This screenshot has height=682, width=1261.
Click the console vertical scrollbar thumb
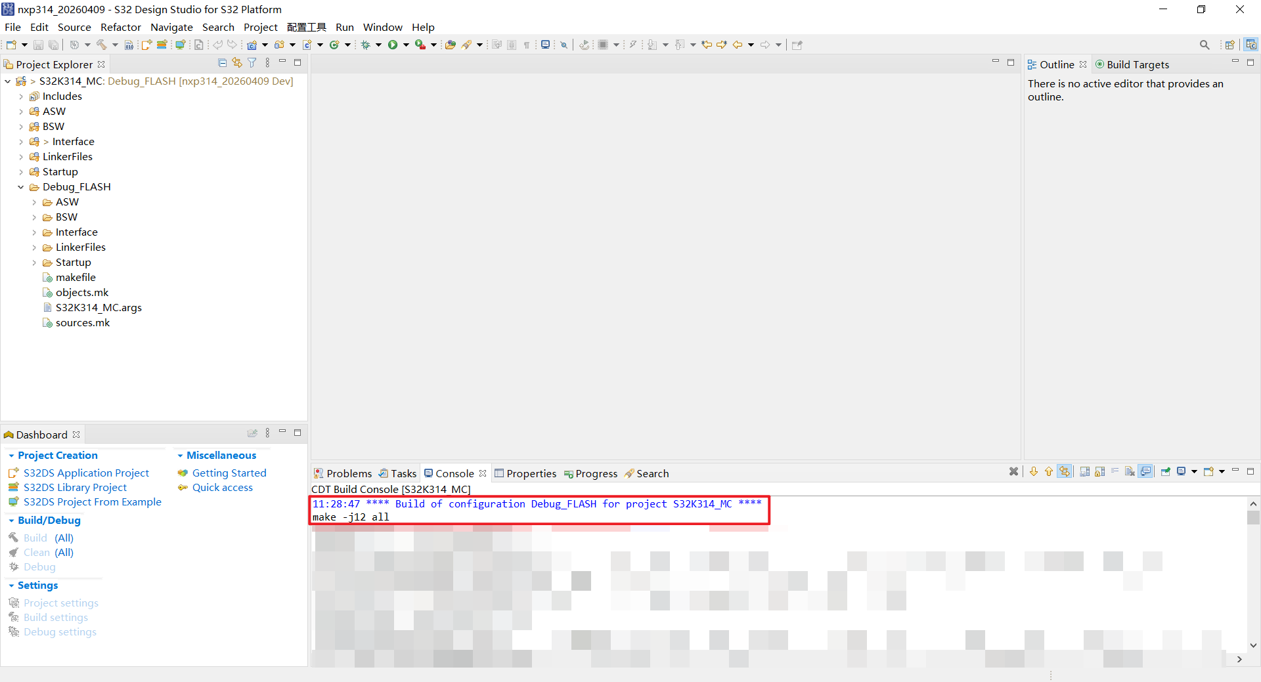[1253, 517]
